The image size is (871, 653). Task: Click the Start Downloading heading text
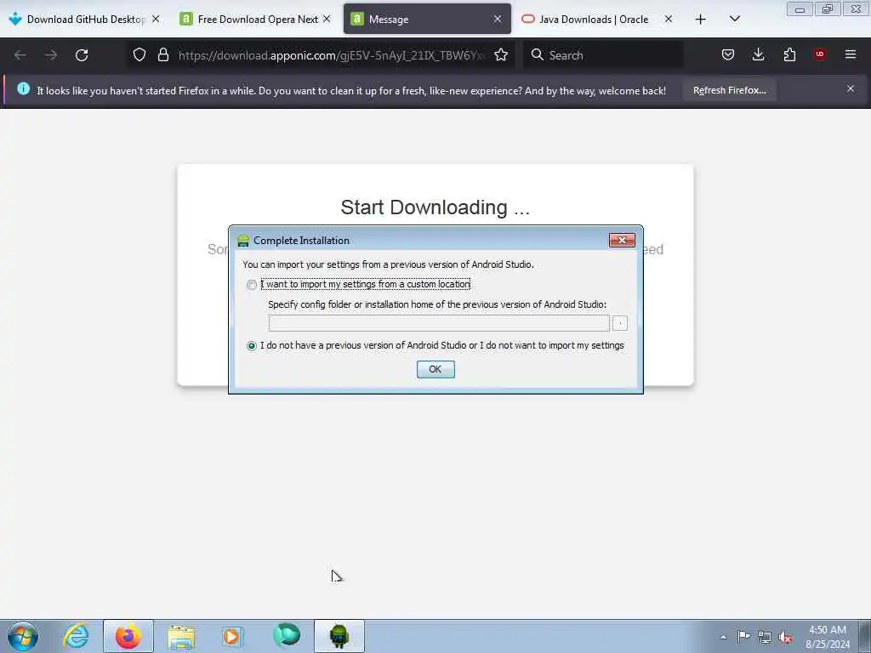pyautogui.click(x=435, y=207)
